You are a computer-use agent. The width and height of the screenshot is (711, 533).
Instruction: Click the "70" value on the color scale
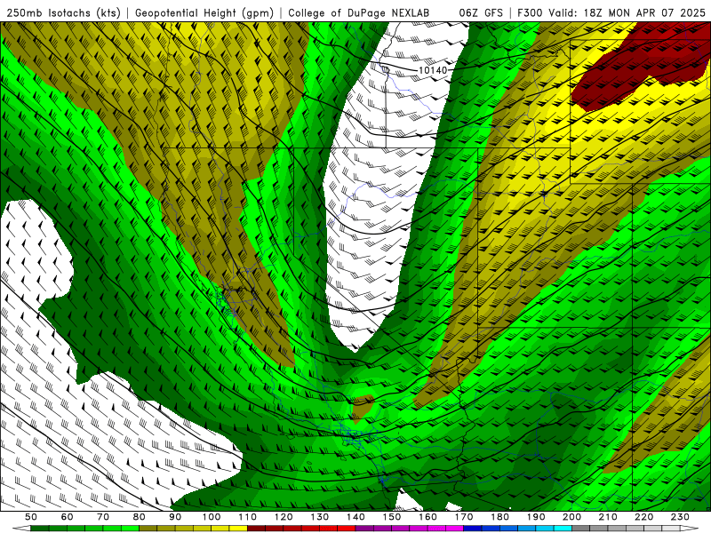[x=103, y=517]
